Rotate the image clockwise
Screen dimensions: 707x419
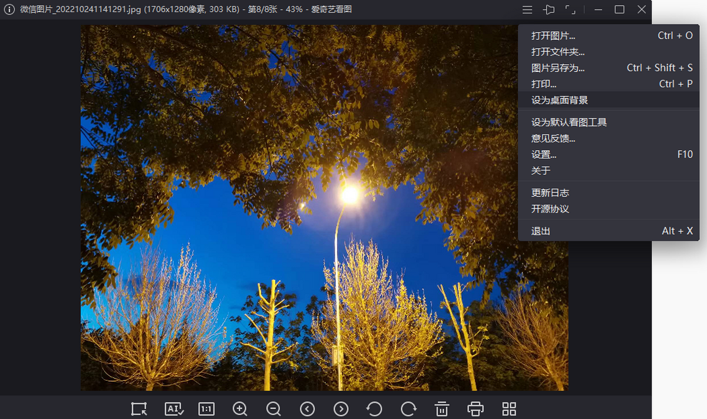pos(408,409)
